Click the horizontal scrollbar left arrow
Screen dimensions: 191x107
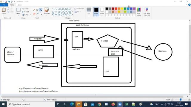(1, 97)
